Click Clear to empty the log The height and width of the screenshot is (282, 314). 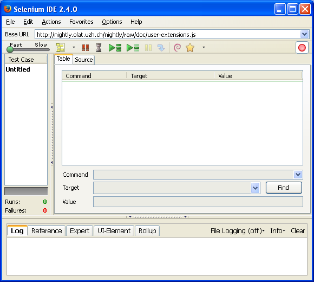[298, 231]
